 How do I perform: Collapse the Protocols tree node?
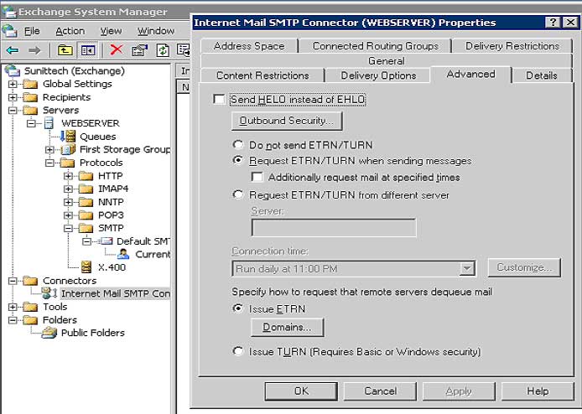49,163
